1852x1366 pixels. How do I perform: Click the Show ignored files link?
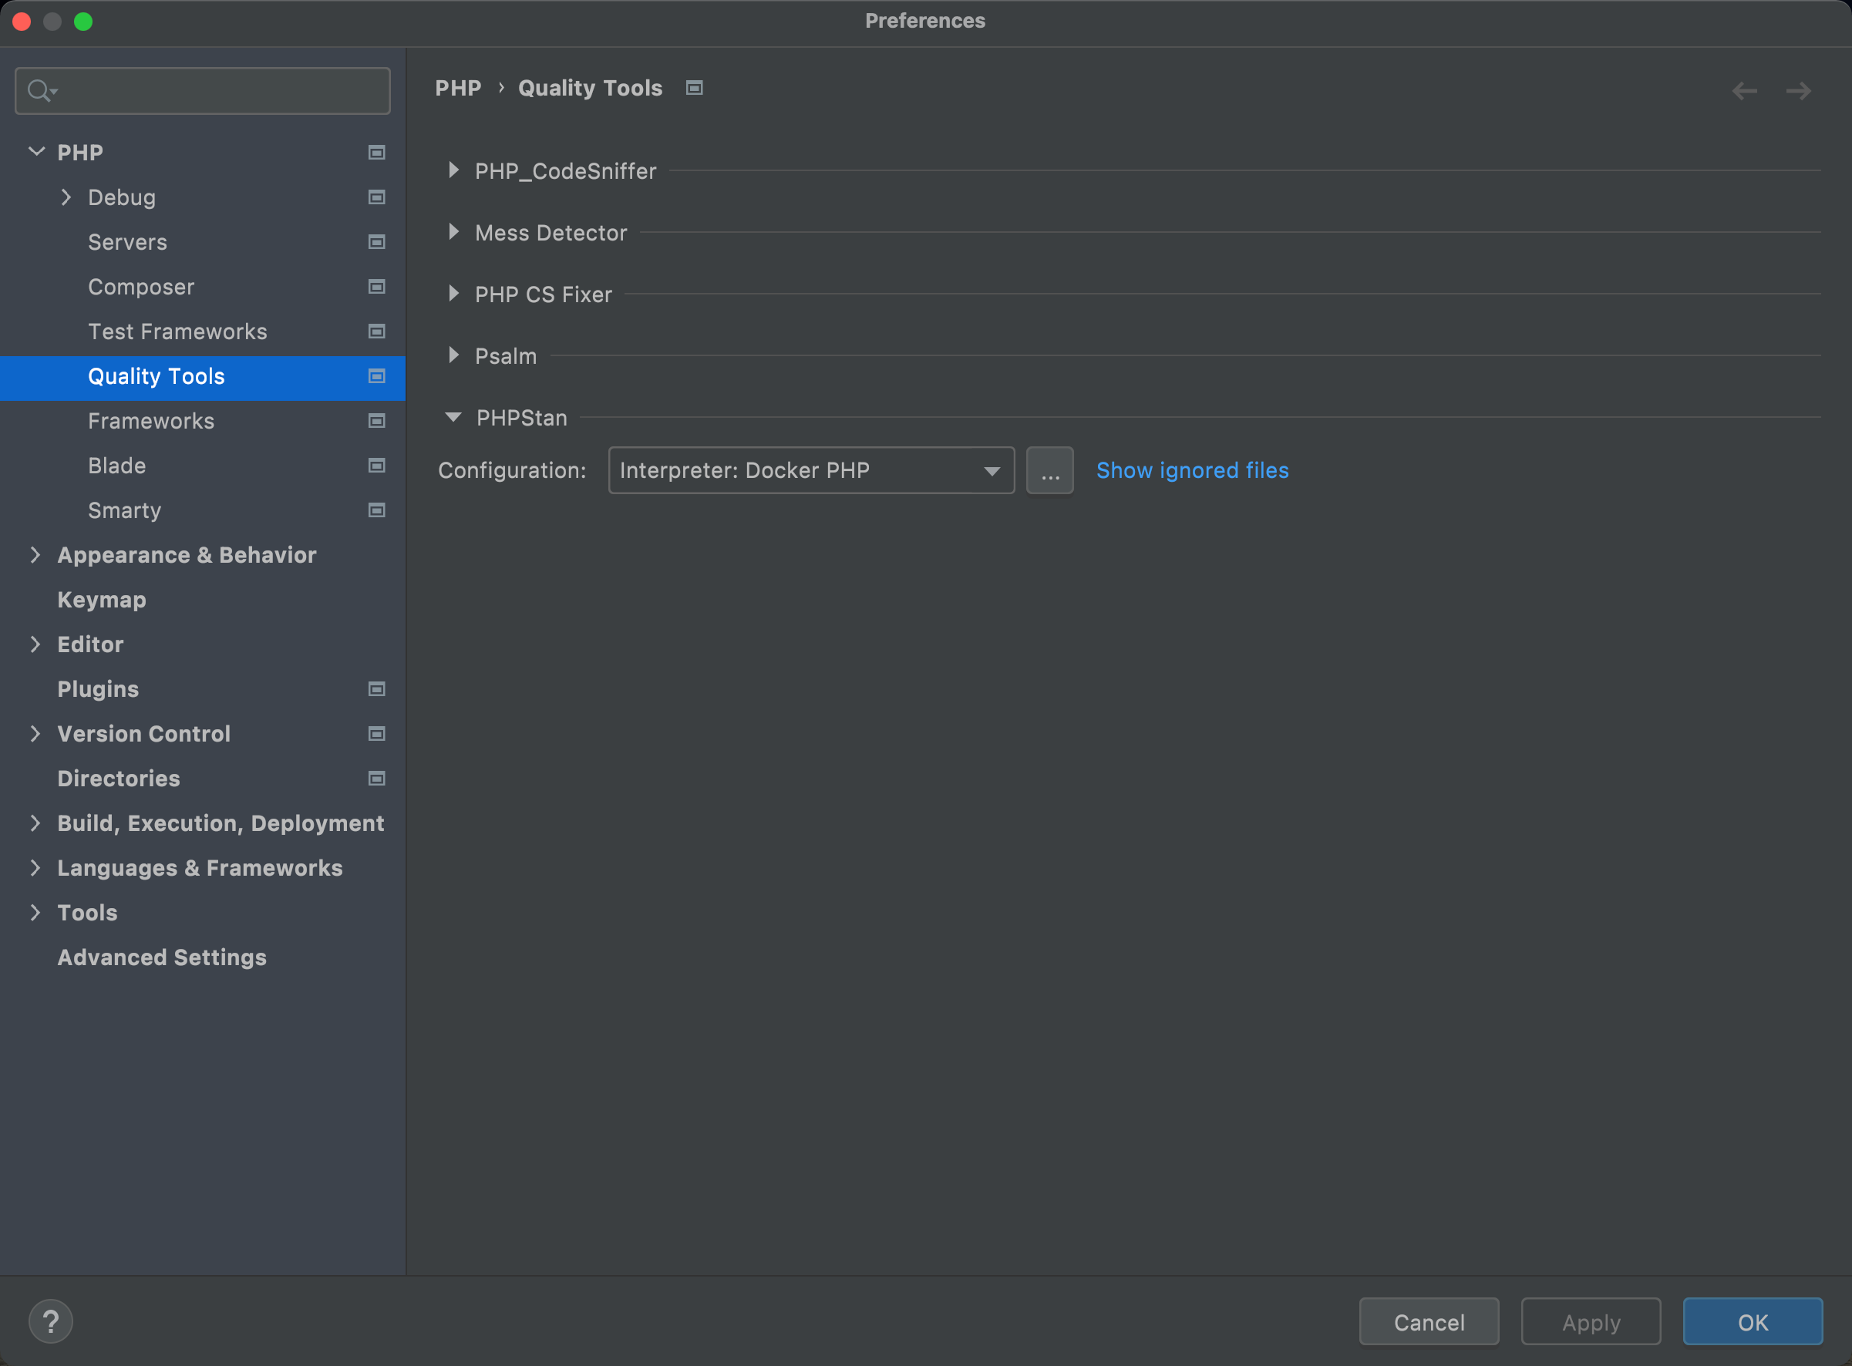(1191, 470)
